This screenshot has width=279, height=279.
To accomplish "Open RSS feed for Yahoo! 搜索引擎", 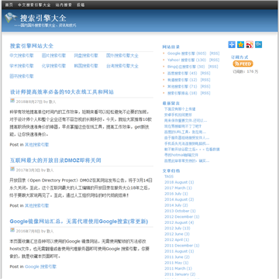I will (214, 60).
